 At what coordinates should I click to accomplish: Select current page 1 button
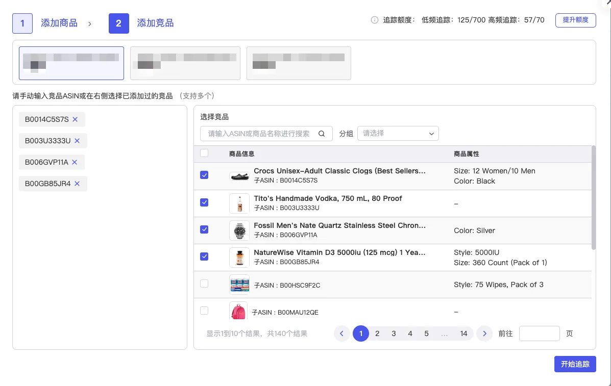click(361, 333)
